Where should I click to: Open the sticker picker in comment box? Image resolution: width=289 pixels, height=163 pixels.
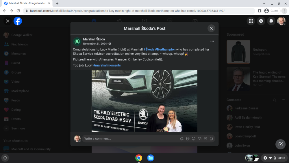(x=212, y=139)
